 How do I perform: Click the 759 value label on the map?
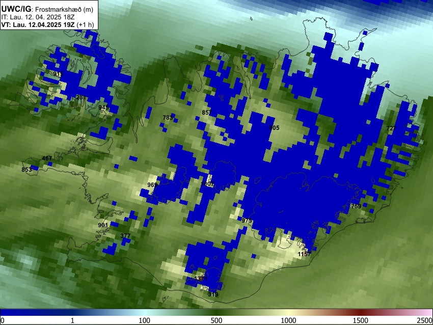pyautogui.click(x=356, y=206)
